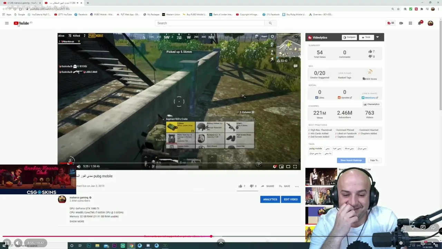Click the upward chevron above the taskbar

(x=221, y=242)
